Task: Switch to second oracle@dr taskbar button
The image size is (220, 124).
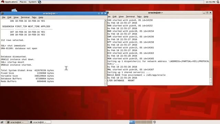Action: (40, 122)
